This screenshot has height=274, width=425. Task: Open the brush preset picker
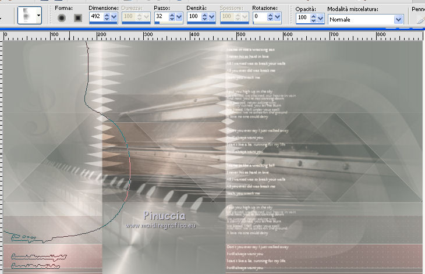click(30, 16)
